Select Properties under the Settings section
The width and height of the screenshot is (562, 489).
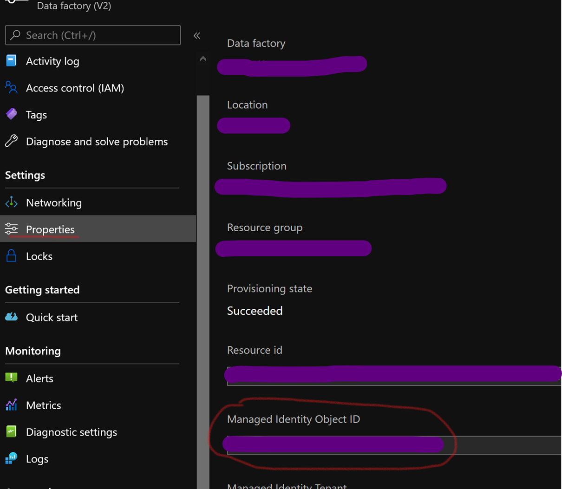[50, 229]
